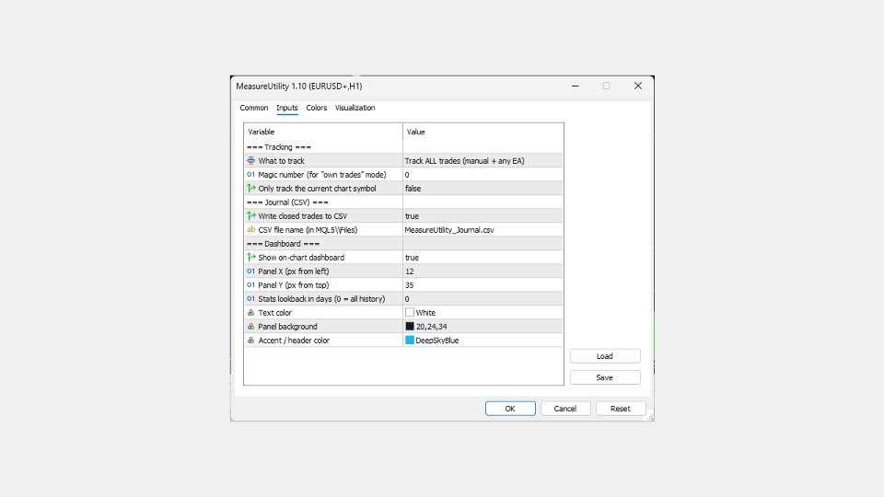Select the === Journal (CSV) === section row
Image resolution: width=884 pixels, height=497 pixels.
tap(403, 202)
